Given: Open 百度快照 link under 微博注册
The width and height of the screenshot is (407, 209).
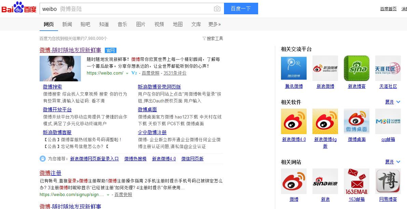Looking at the screenshot, I should [123, 194].
